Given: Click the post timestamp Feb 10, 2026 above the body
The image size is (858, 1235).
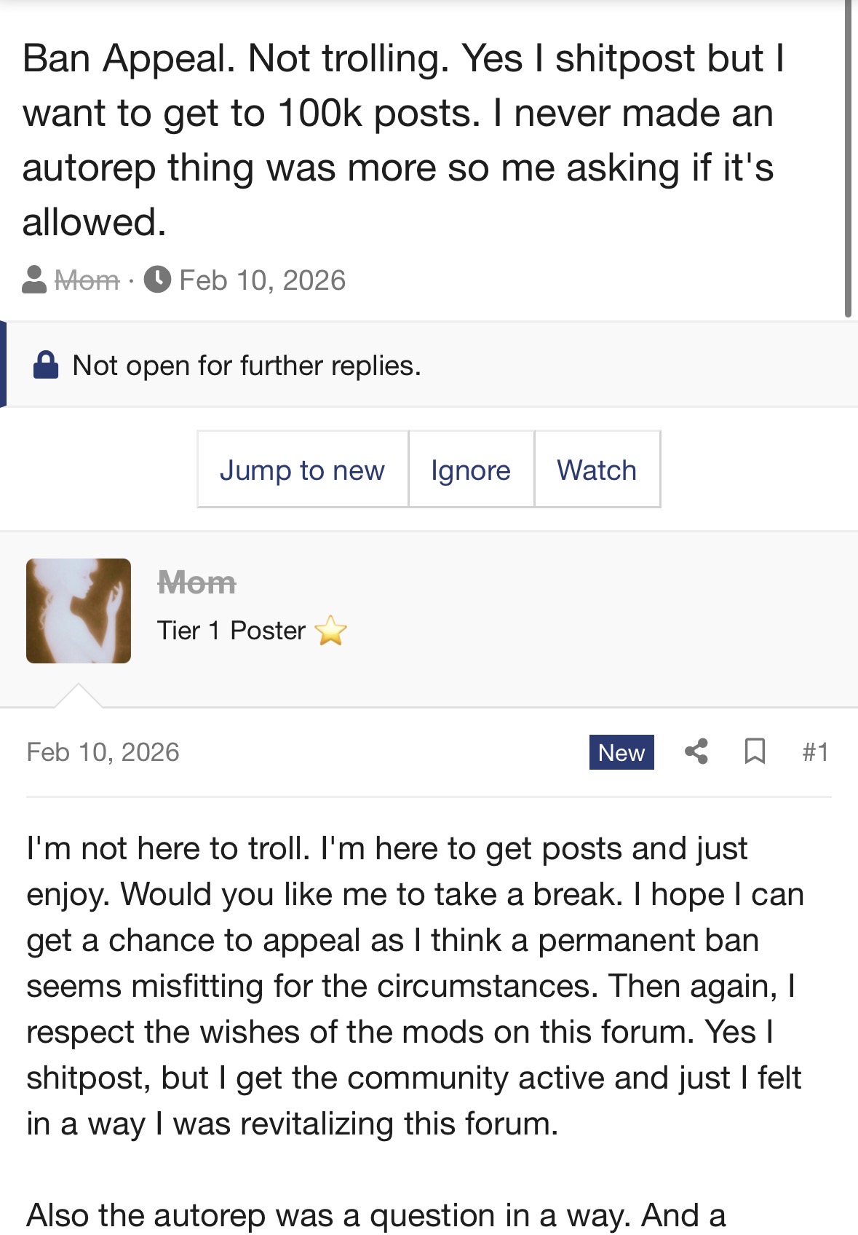Looking at the screenshot, I should click(x=103, y=752).
